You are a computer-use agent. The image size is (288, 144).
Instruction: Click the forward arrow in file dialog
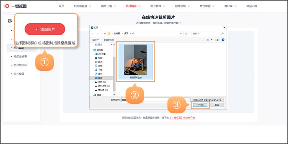98,34
